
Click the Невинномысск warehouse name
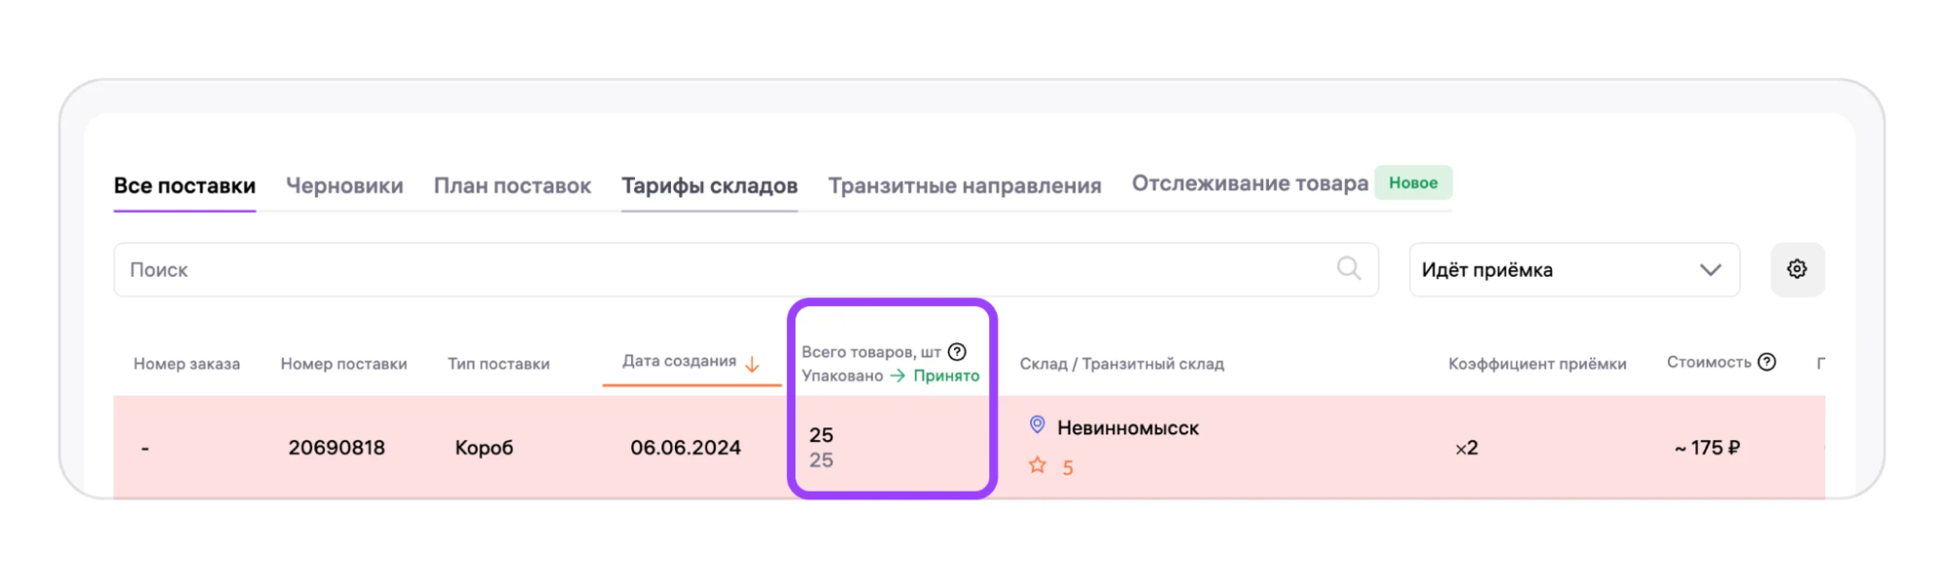(x=1127, y=428)
